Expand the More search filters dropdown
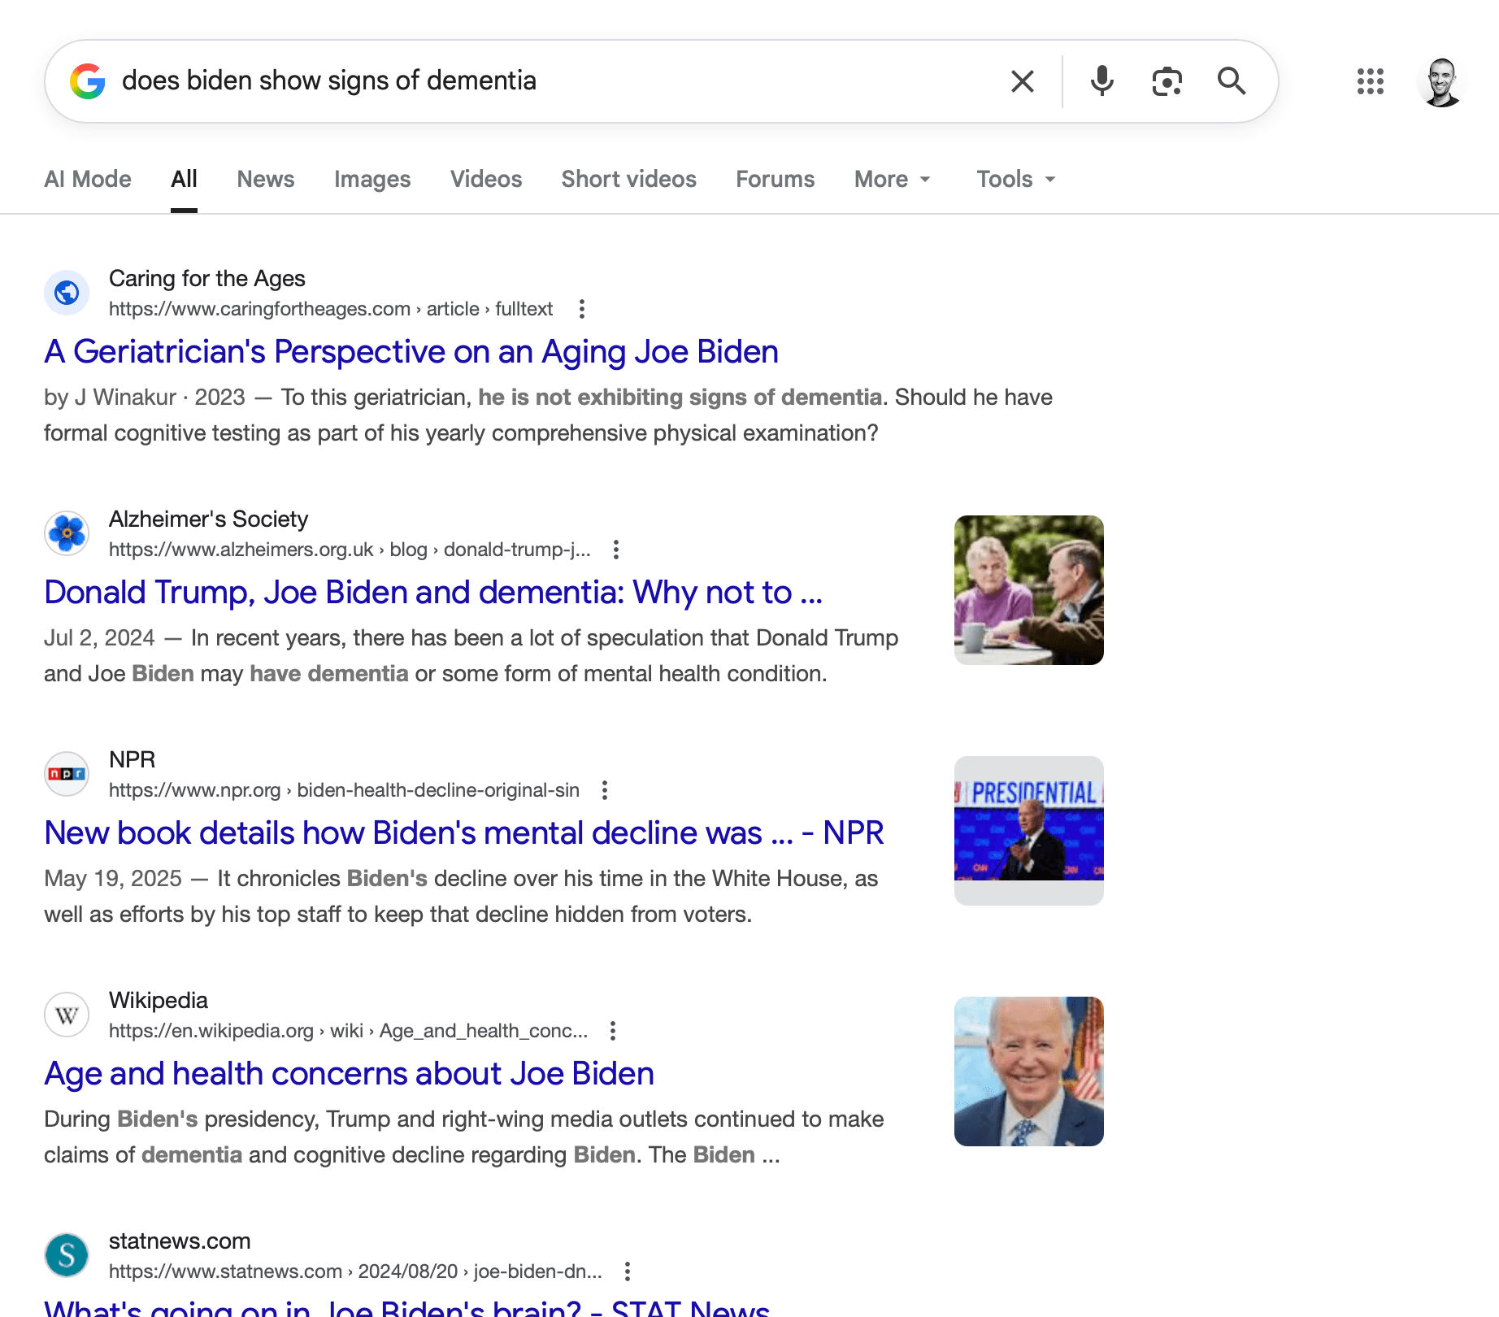The image size is (1499, 1317). point(892,179)
